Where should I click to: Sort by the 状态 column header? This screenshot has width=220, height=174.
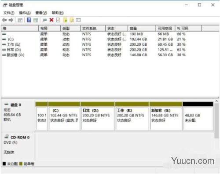[x=117, y=28]
